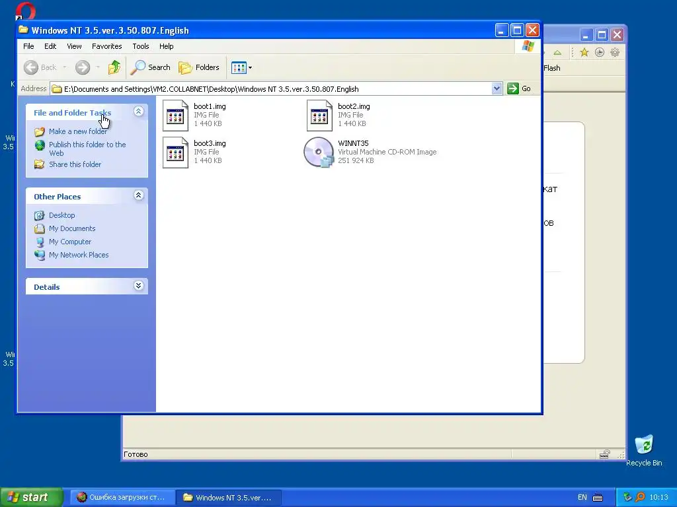The width and height of the screenshot is (677, 507).
Task: Click the My Network Places sidebar icon
Action: pyautogui.click(x=40, y=255)
